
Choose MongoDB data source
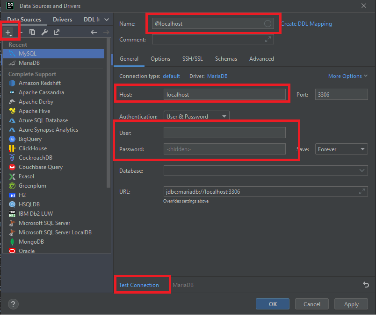click(x=54, y=242)
